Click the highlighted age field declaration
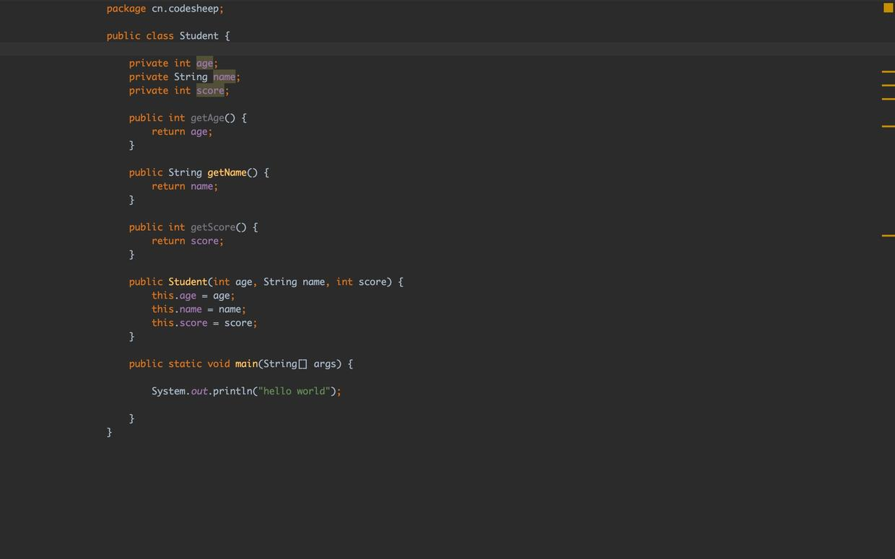The height and width of the screenshot is (559, 895). pyautogui.click(x=205, y=63)
